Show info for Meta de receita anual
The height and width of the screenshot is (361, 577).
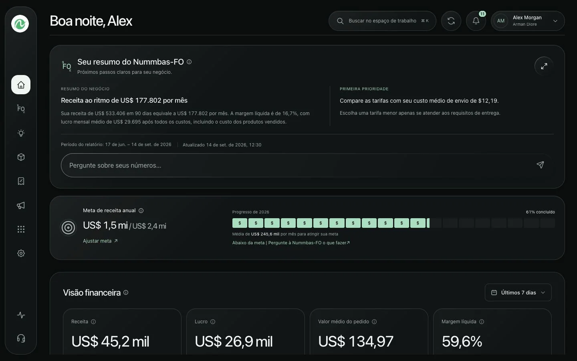141,211
